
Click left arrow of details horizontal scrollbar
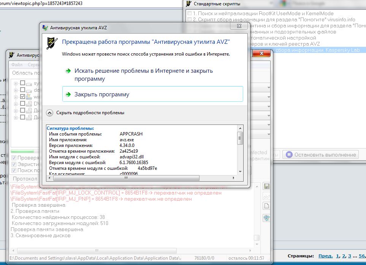click(x=49, y=178)
